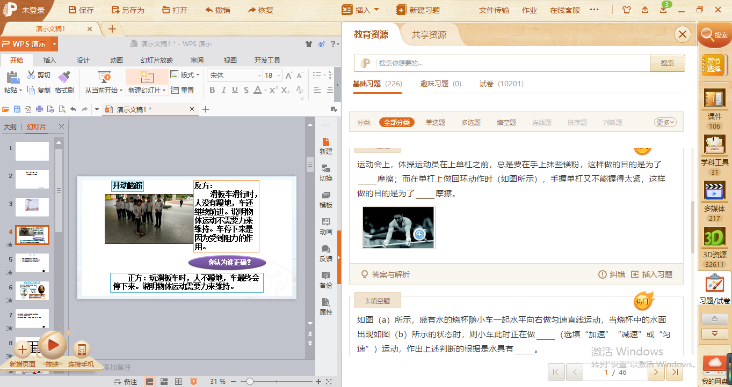Click 答案与解析 link
732x387 pixels.
[386, 274]
